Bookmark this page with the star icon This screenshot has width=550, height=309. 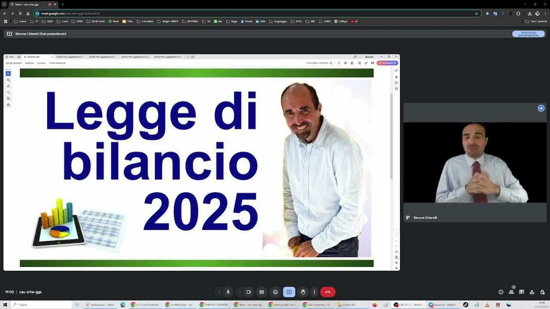pyautogui.click(x=476, y=13)
